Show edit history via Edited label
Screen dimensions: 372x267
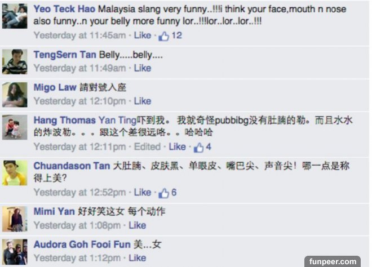(147, 147)
